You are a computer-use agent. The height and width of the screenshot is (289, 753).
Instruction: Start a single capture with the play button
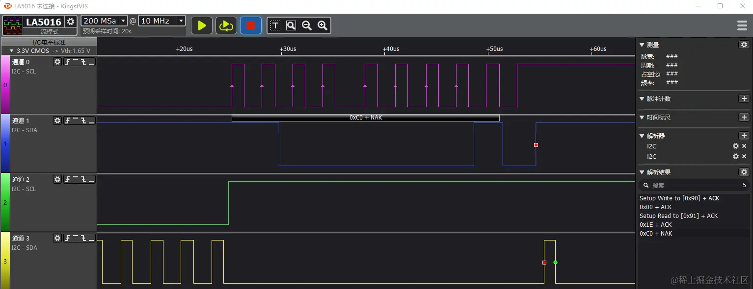(202, 25)
